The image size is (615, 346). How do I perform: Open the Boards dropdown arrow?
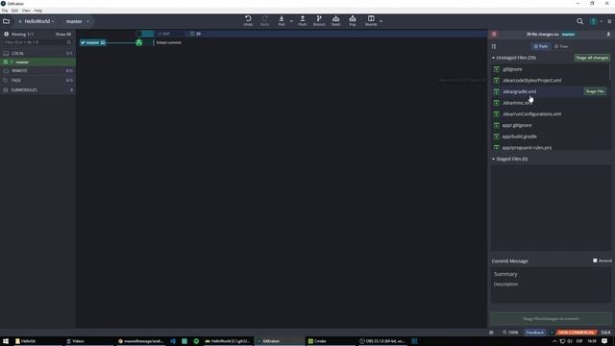coord(381,21)
